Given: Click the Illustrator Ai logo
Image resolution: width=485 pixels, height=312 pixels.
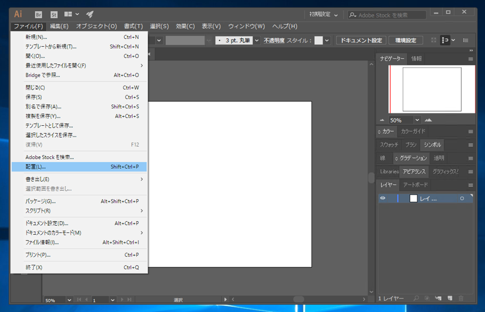Looking at the screenshot, I should point(18,14).
